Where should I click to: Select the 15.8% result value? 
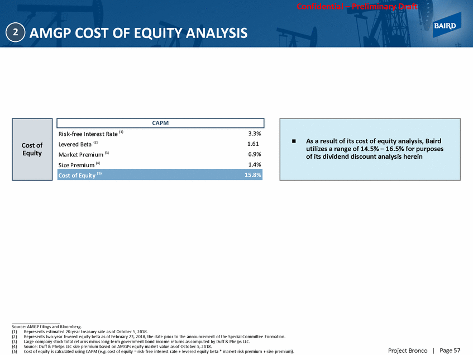(253, 175)
